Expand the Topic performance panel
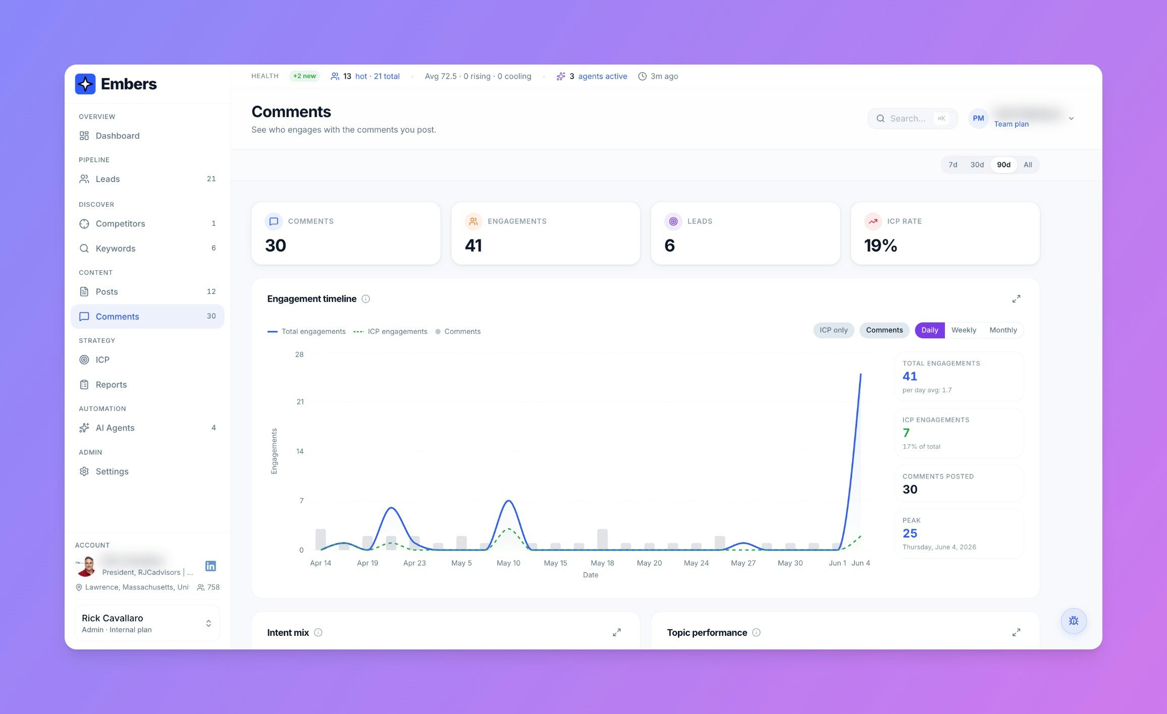Screen dimensions: 1167x714 (x=1016, y=632)
